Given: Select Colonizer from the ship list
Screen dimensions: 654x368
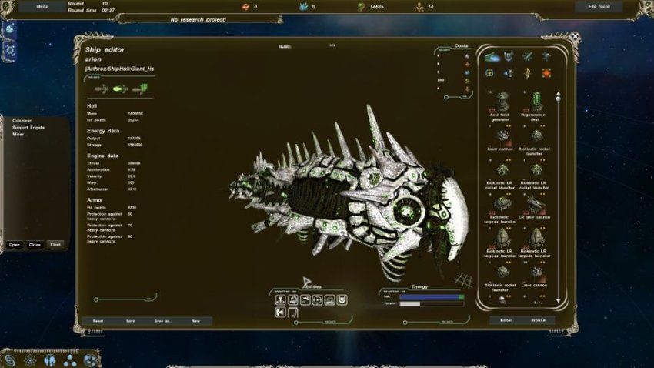Looking at the screenshot, I should (x=22, y=121).
